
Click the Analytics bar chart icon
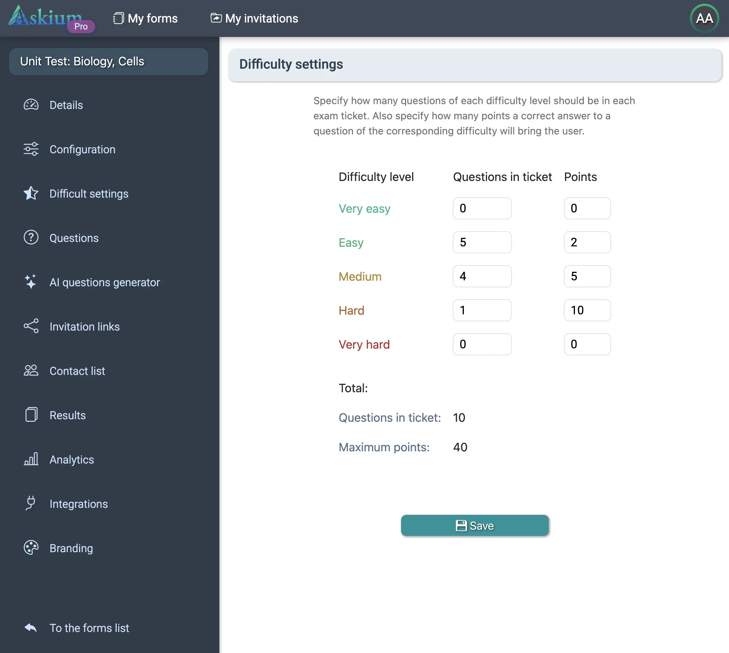[31, 459]
